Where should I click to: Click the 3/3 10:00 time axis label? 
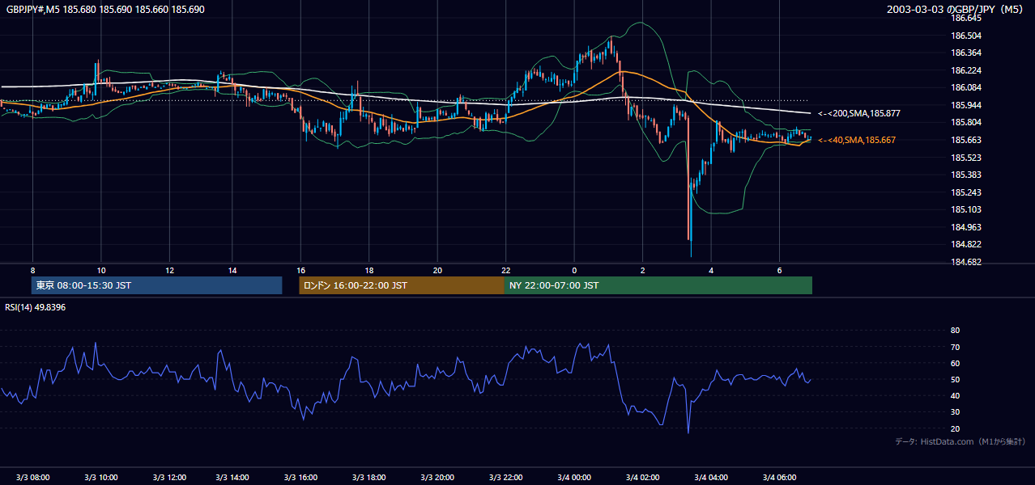point(100,477)
